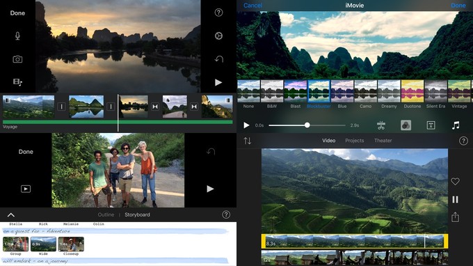Tap blue Done in the iMovie header
The width and height of the screenshot is (473, 266).
(458, 6)
